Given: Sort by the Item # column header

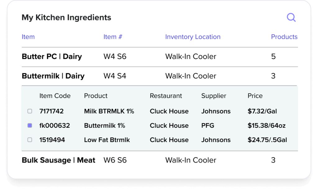Looking at the screenshot, I should pos(113,37).
